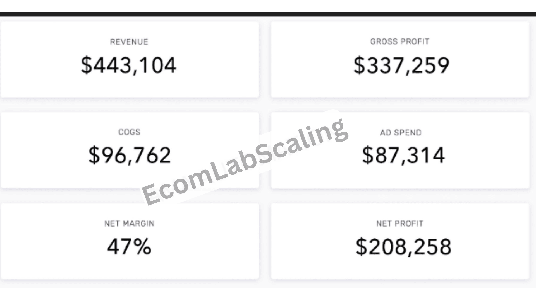
Task: Click the GROSS PROFIT label
Action: pos(399,42)
